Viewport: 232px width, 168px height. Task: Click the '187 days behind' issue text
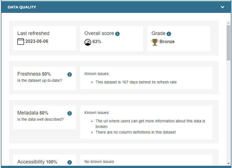point(136,82)
